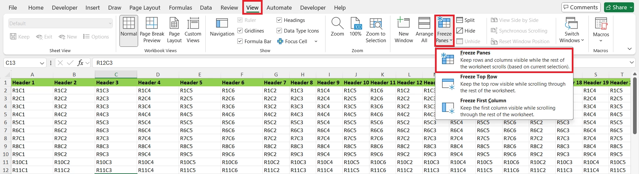Screen dimensions: 639x174
Task: Select column D header
Action: point(158,74)
